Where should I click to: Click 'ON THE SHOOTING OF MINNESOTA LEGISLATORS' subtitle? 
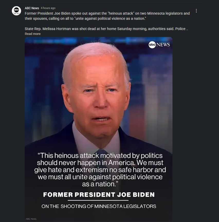coord(99,206)
